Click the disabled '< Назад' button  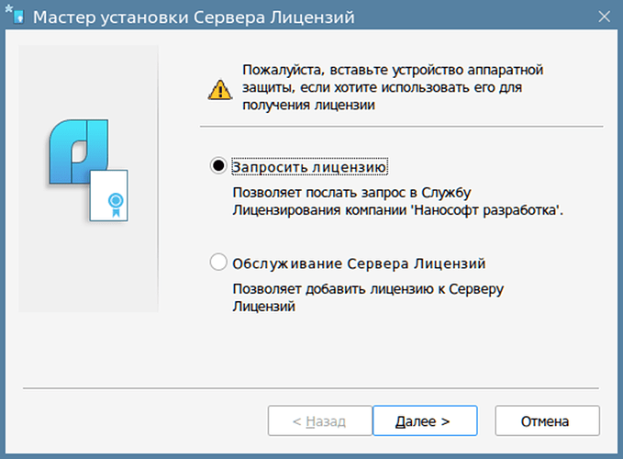click(x=320, y=420)
